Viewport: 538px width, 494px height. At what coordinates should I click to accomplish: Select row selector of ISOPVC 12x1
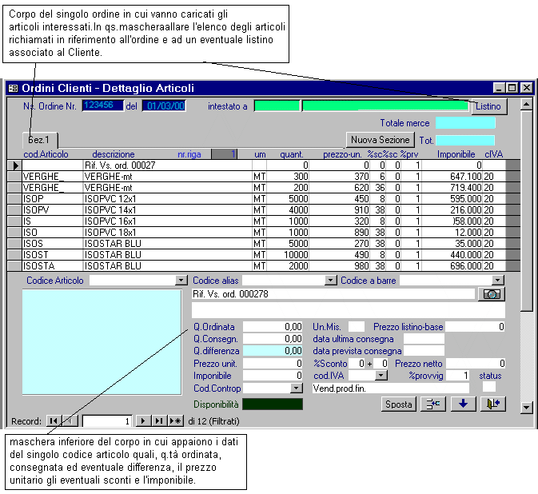click(14, 199)
